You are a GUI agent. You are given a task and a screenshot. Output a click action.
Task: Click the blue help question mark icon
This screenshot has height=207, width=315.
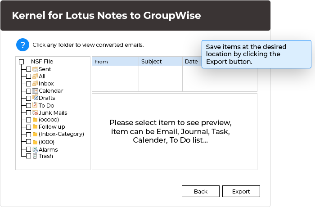(x=22, y=45)
